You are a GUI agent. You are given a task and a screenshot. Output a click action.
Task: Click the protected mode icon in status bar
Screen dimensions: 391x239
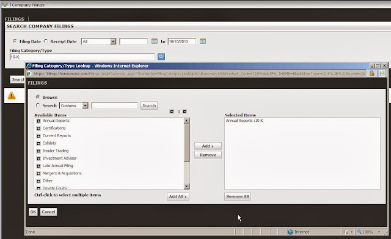coord(346,232)
